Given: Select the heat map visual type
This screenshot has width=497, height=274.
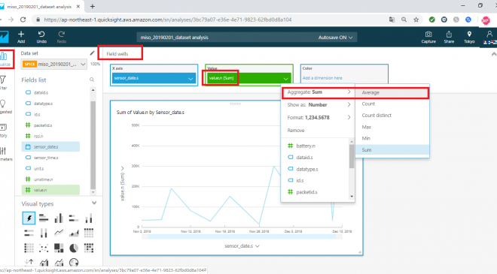Looking at the screenshot, I should pyautogui.click(x=89, y=248).
